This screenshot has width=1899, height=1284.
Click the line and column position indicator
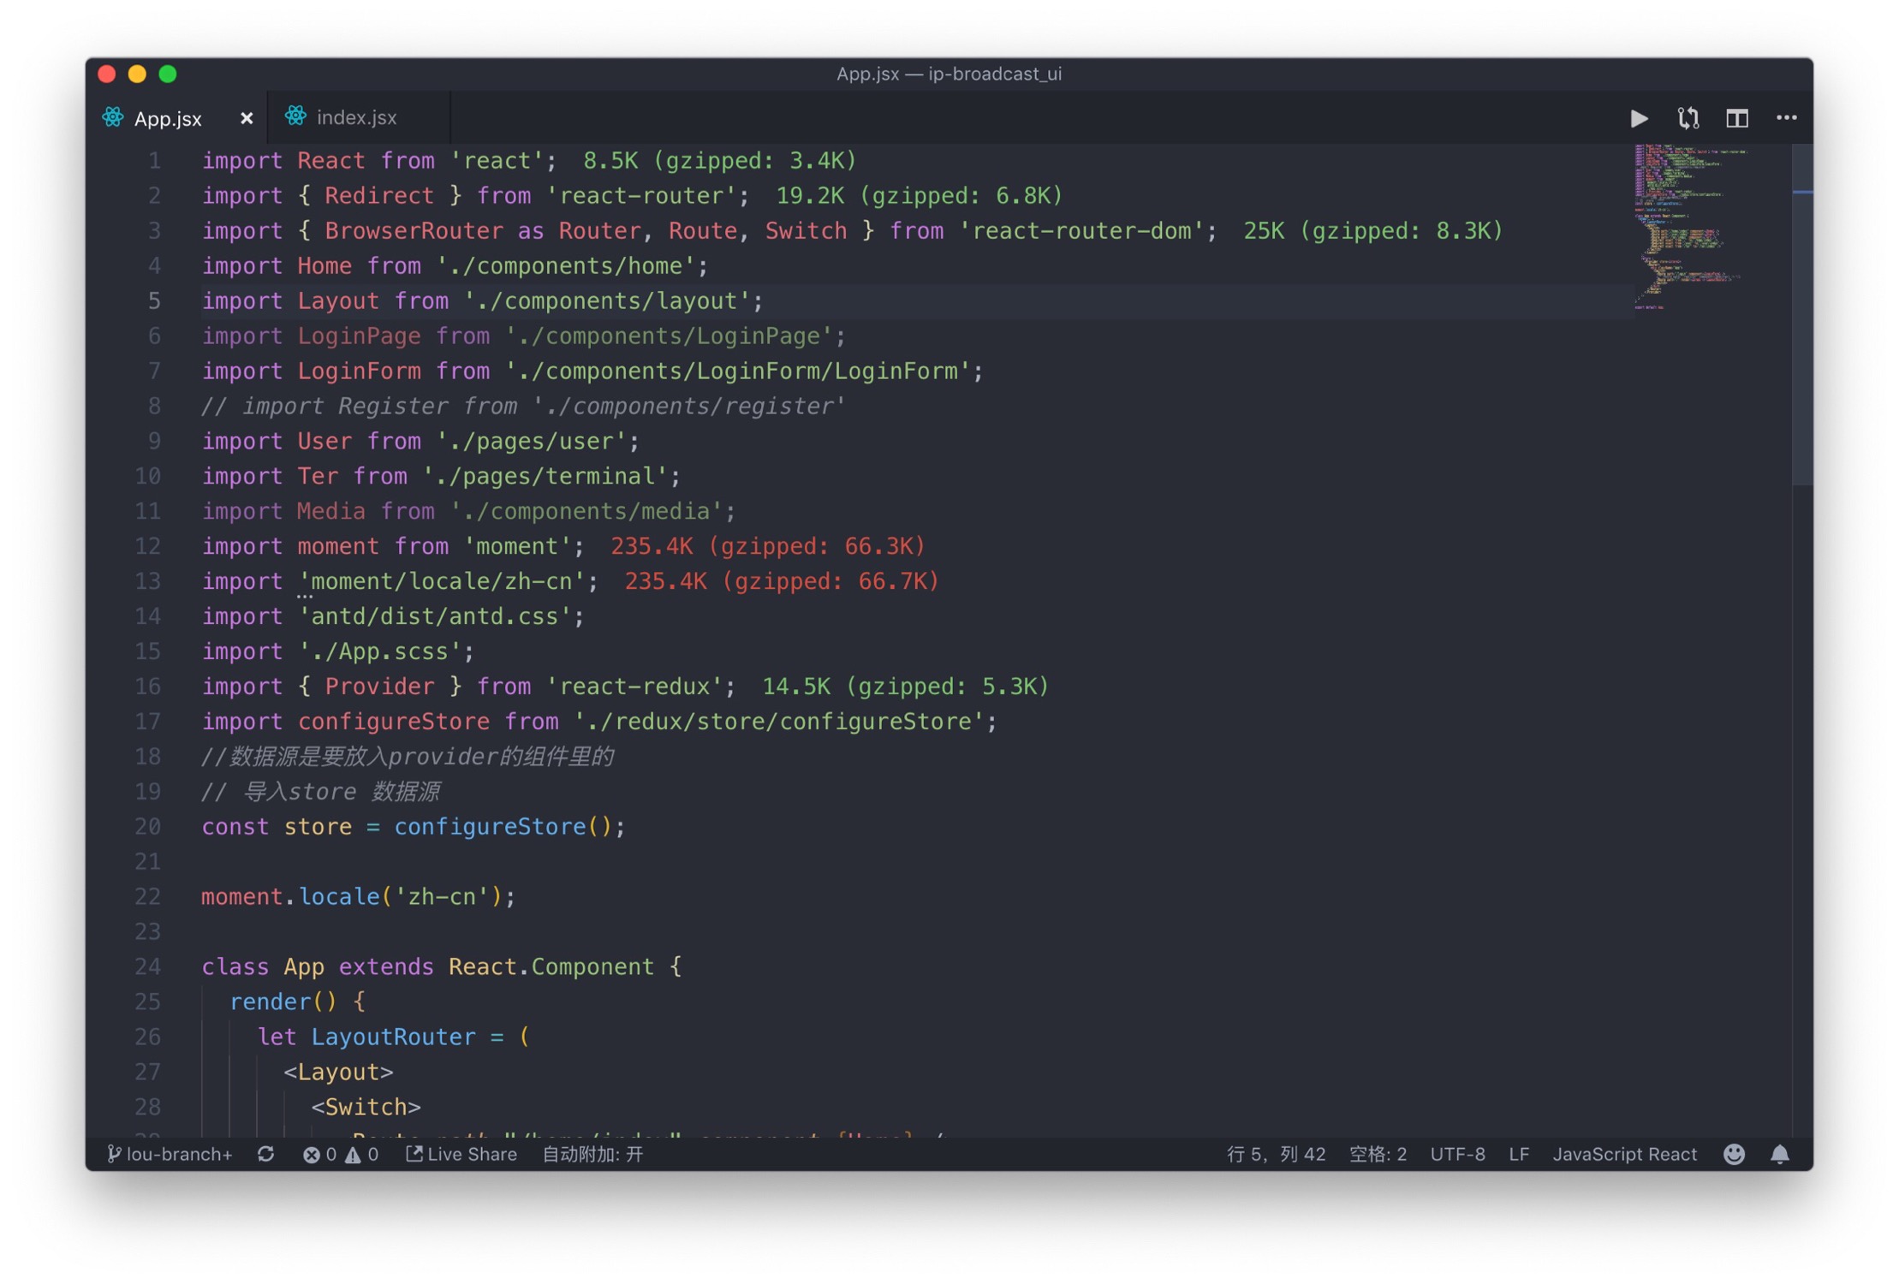tap(1275, 1154)
